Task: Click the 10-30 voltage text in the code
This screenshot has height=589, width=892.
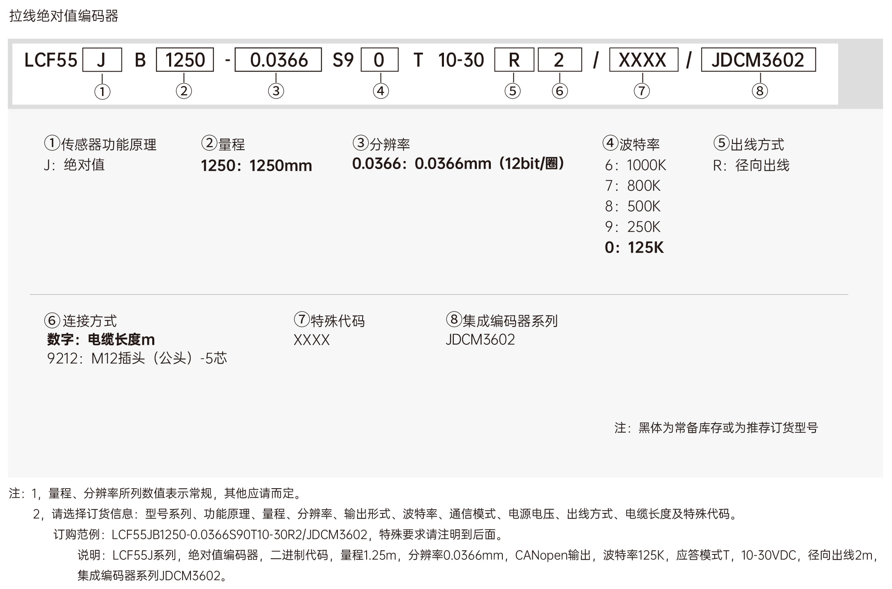Action: coord(461,60)
